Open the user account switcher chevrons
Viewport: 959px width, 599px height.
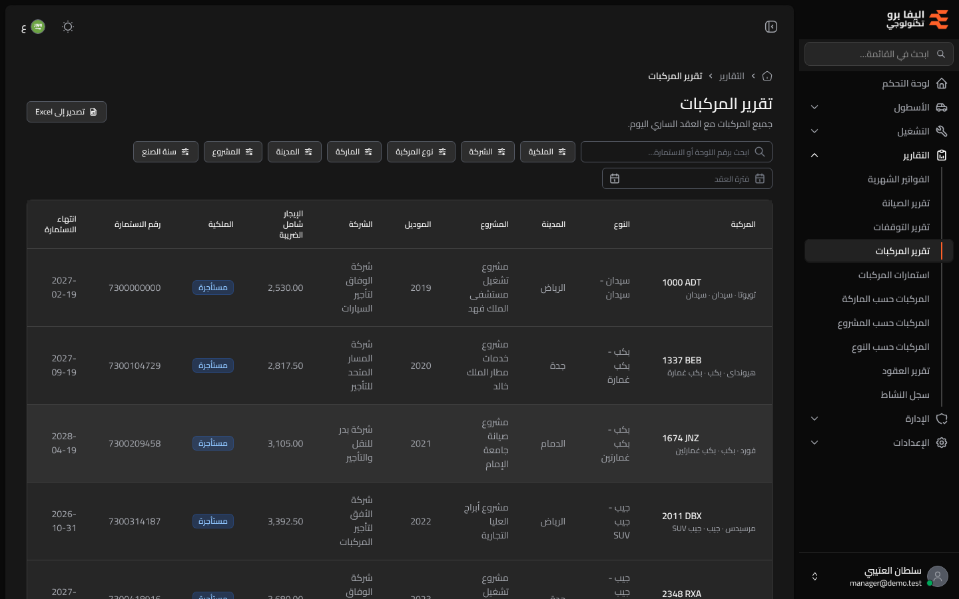tap(814, 576)
